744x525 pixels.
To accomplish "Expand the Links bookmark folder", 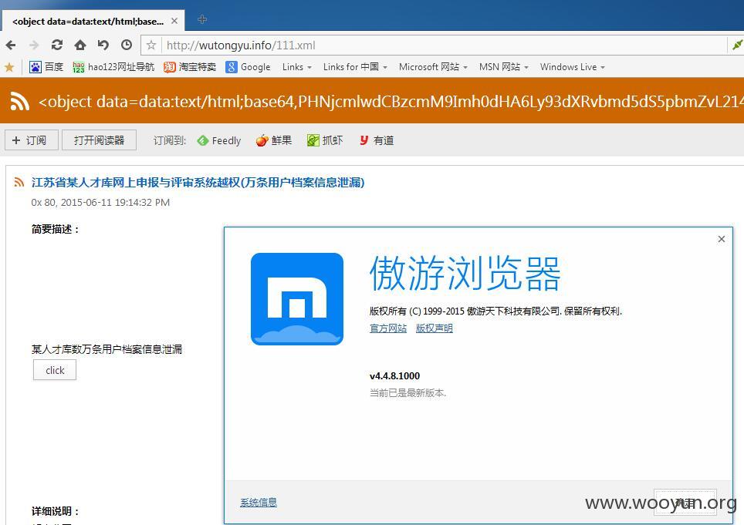I will tap(297, 67).
